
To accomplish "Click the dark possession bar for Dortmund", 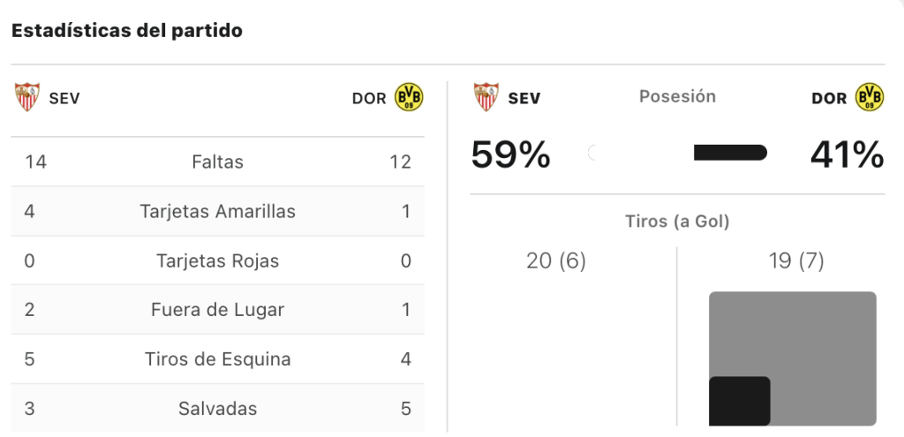I will pyautogui.click(x=730, y=153).
